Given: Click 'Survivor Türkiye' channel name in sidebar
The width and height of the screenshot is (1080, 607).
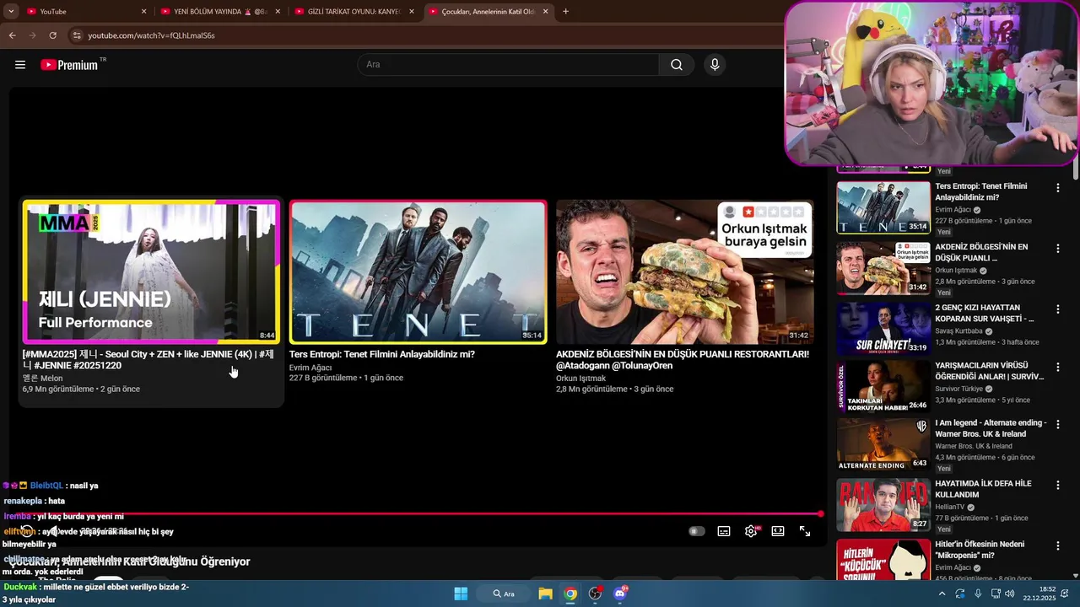Looking at the screenshot, I should coord(959,389).
